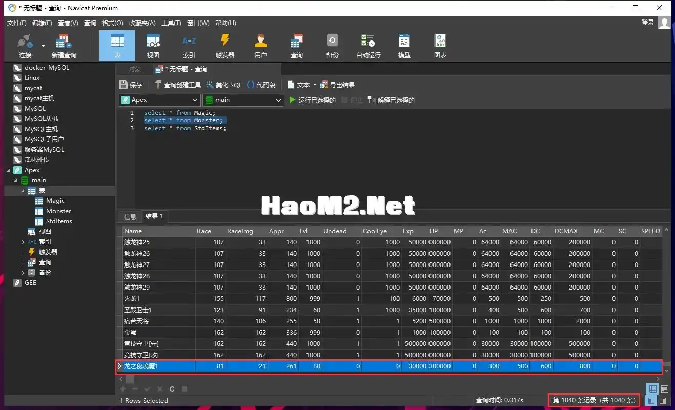Select the 表 tables toolbar icon

[117, 46]
